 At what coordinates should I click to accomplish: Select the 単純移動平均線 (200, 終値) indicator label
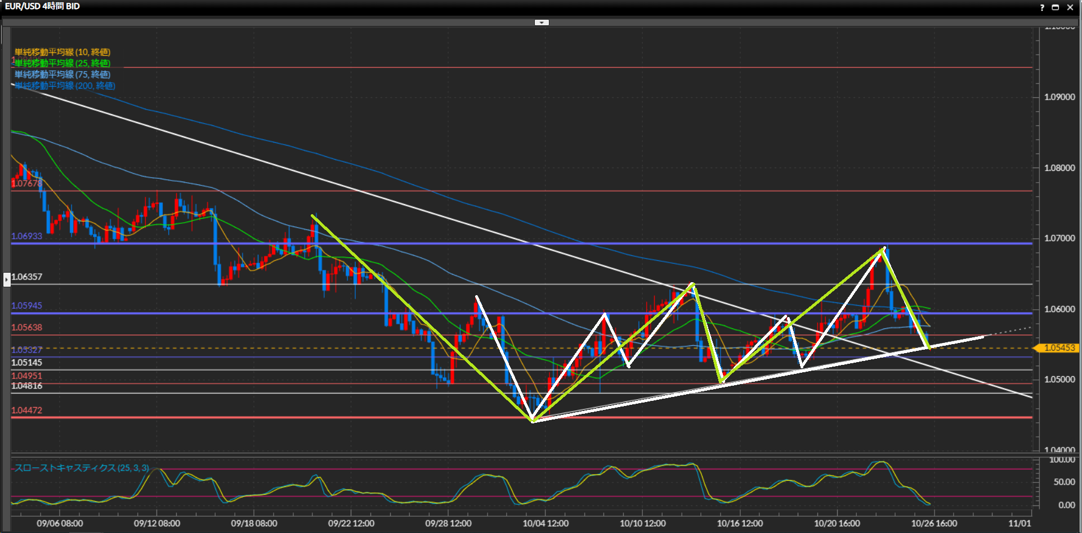[65, 85]
